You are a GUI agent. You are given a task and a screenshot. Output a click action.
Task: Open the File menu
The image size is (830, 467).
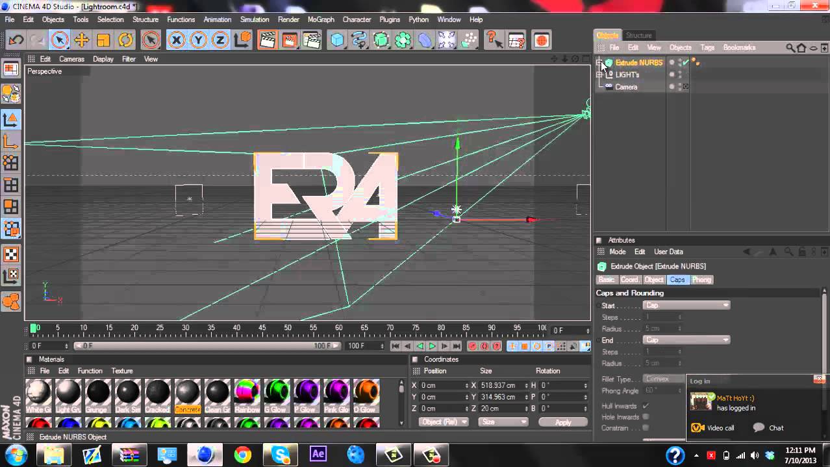pos(10,19)
